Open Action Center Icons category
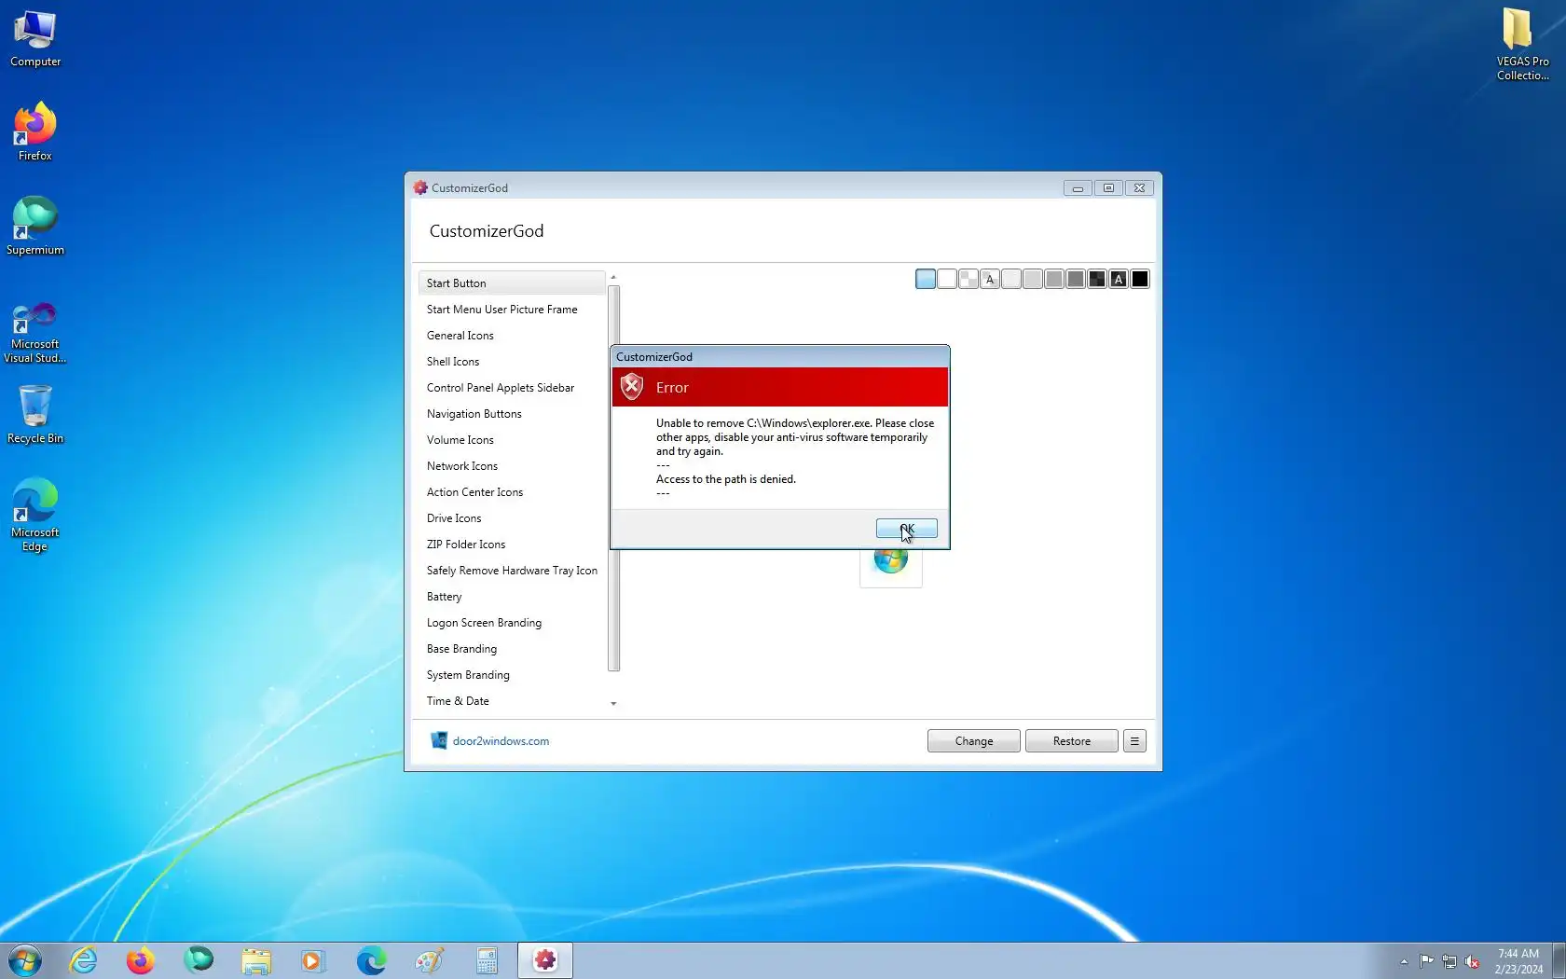This screenshot has height=979, width=1566. click(512, 492)
